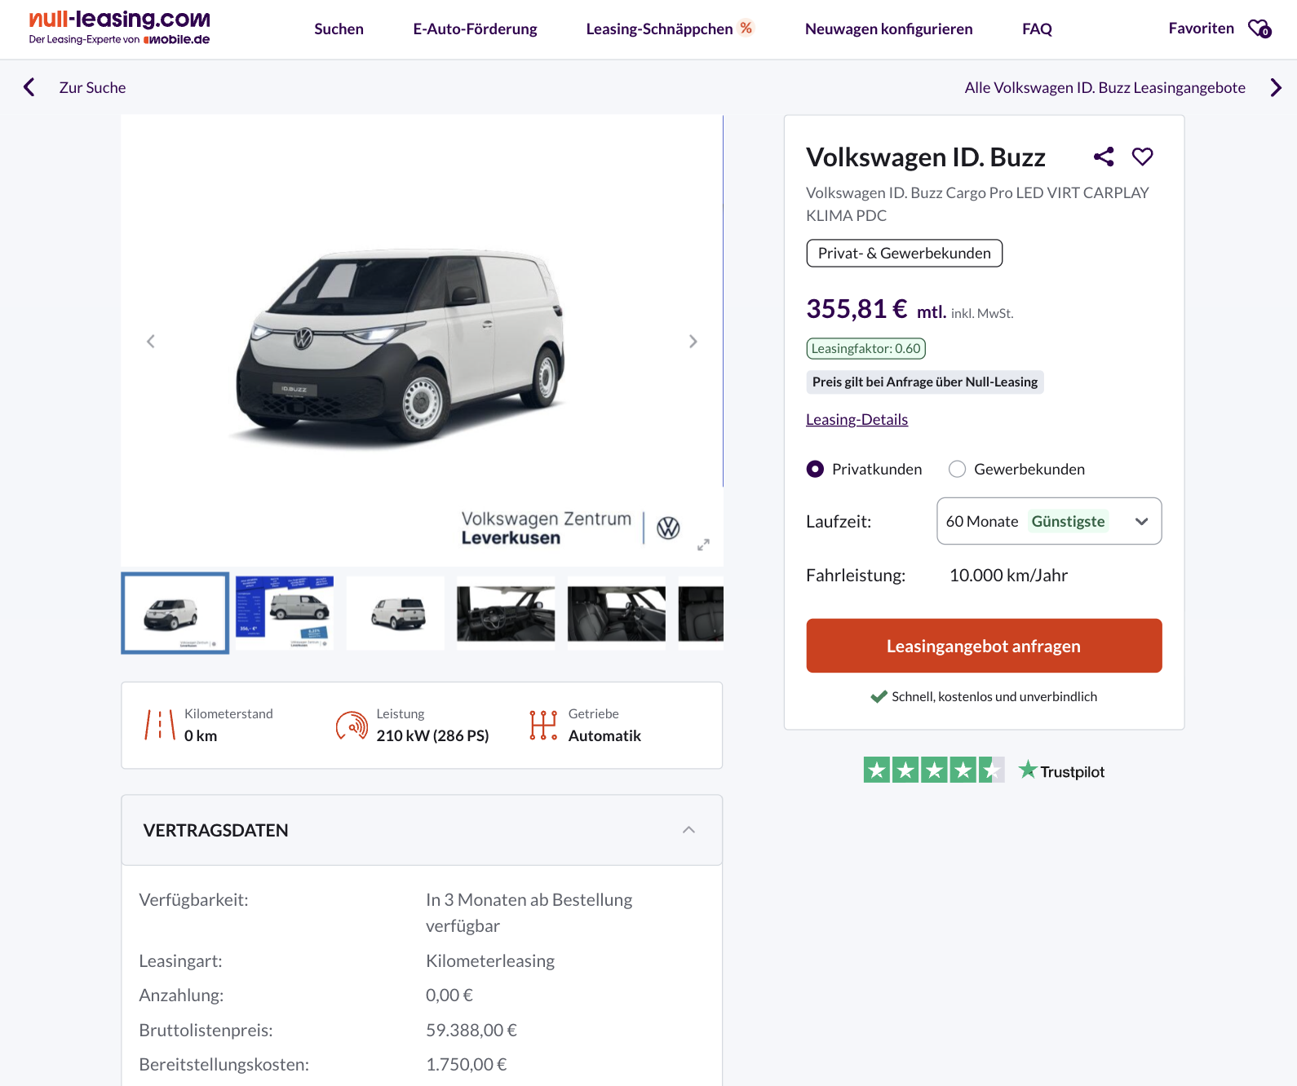Show previous car image with the left arrow

pos(151,342)
